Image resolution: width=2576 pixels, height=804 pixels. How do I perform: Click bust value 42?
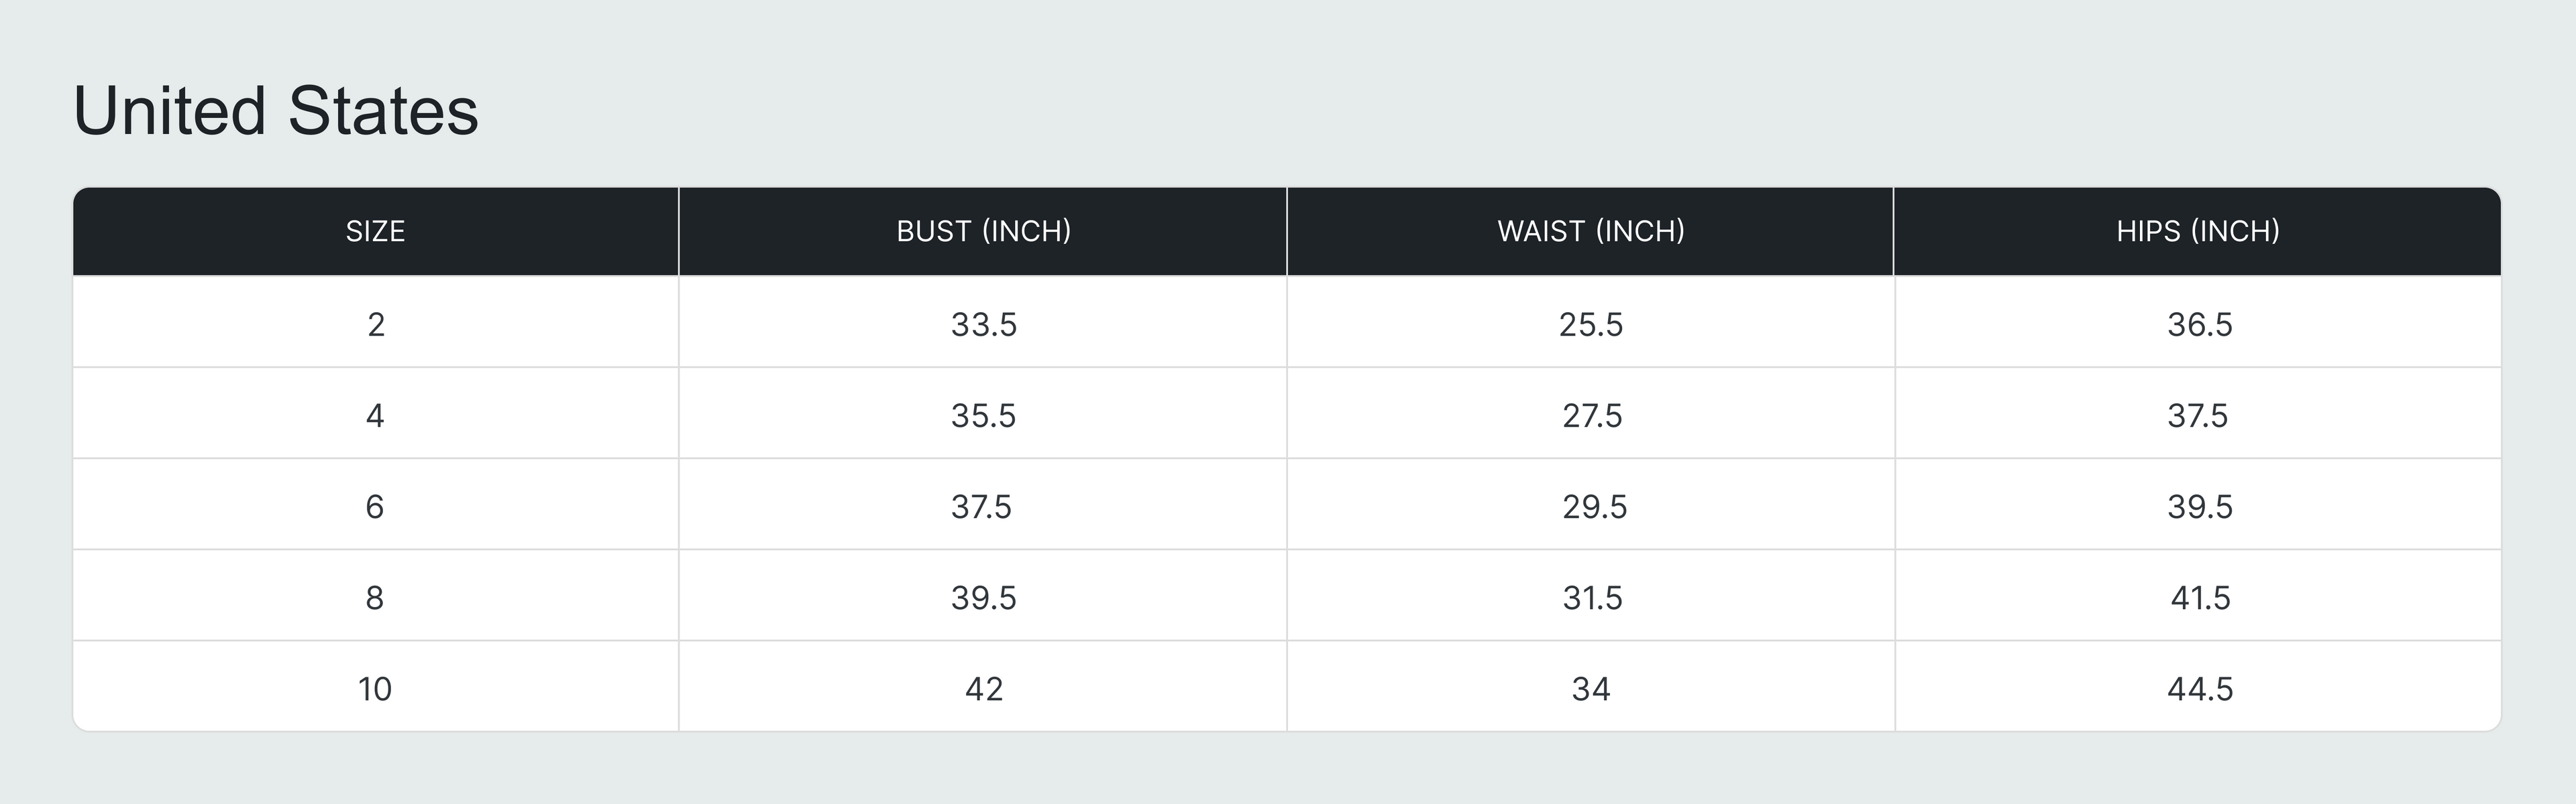pyautogui.click(x=983, y=688)
